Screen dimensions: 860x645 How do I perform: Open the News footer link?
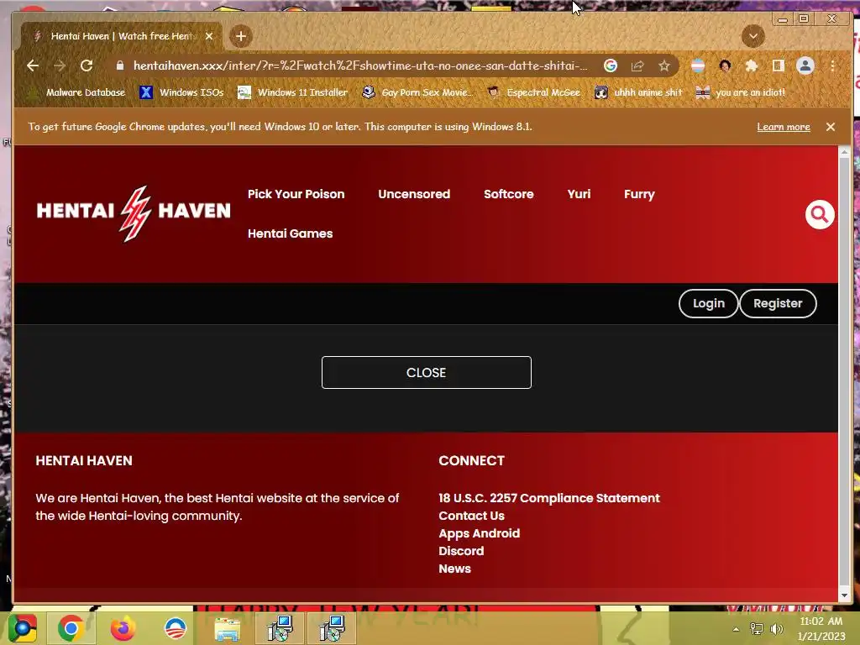(454, 569)
